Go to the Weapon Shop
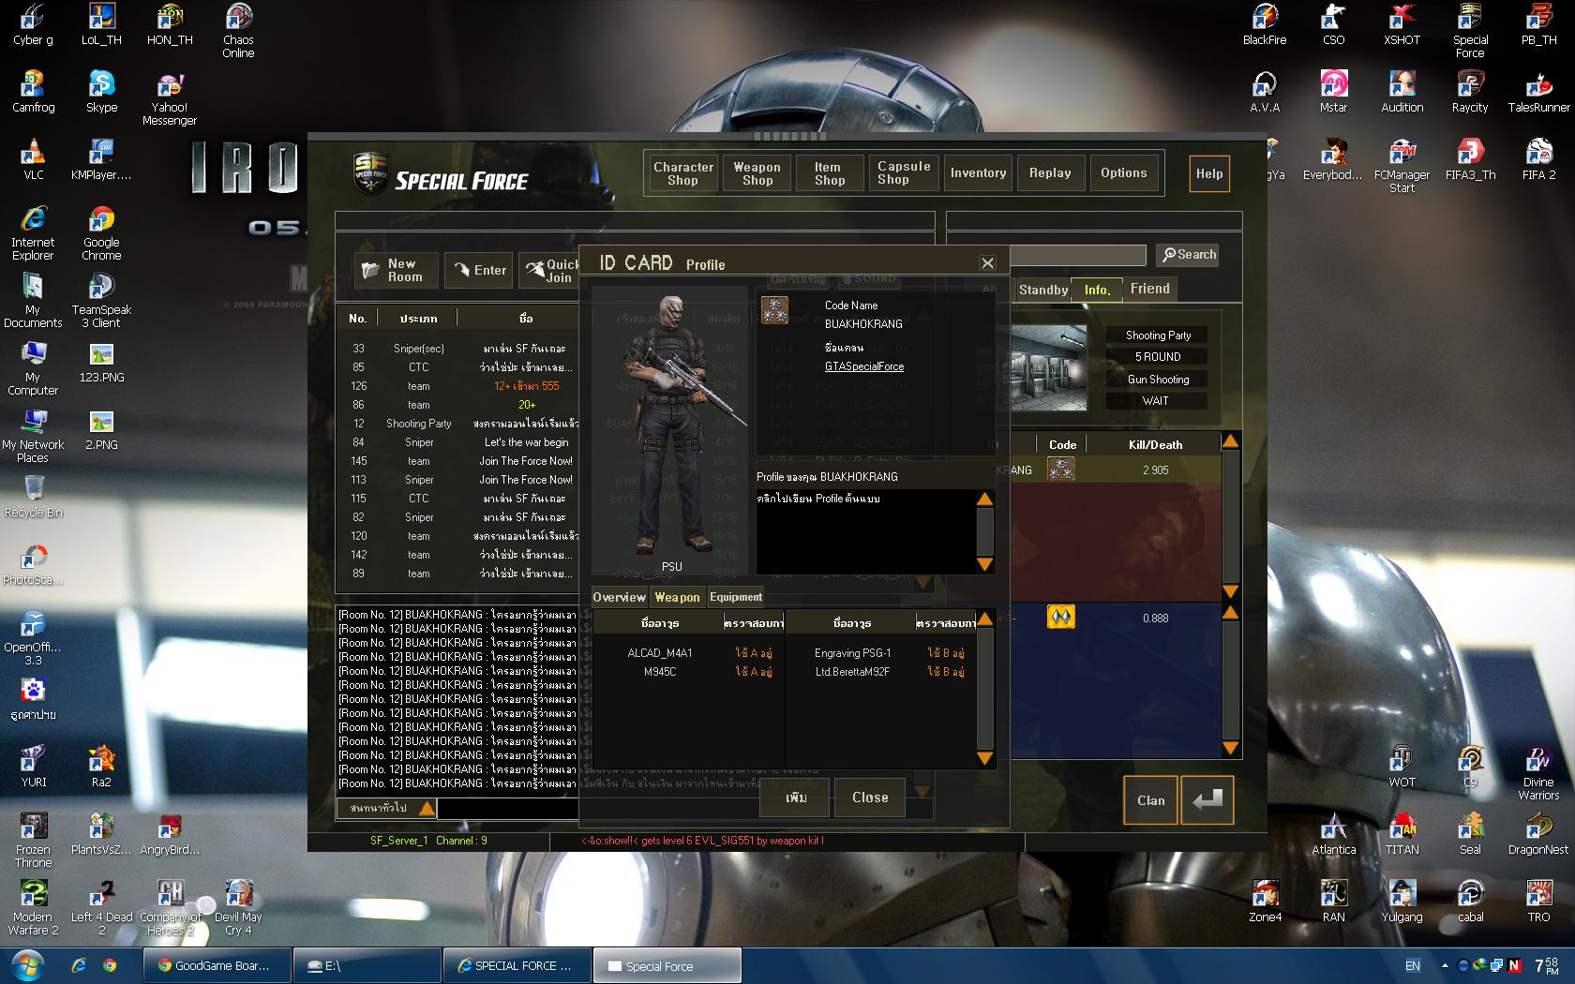The image size is (1575, 984). (757, 173)
